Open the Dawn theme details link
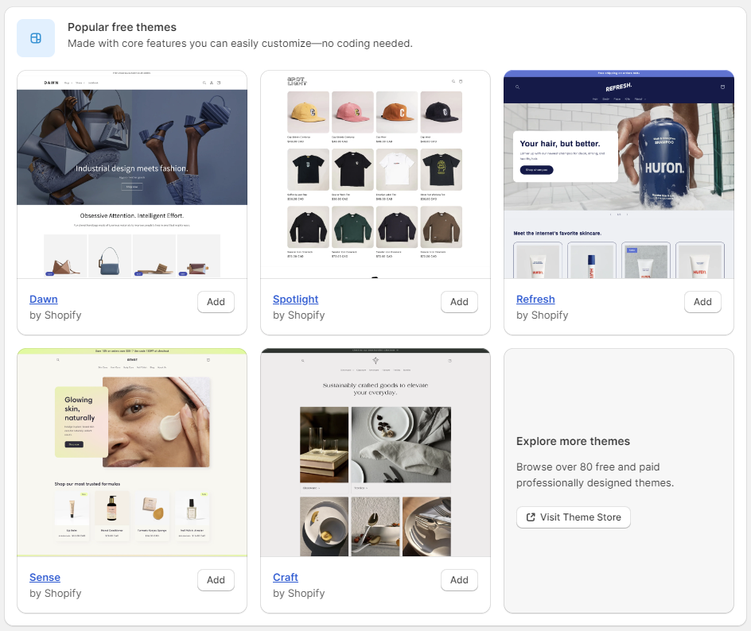The width and height of the screenshot is (751, 631). (43, 299)
